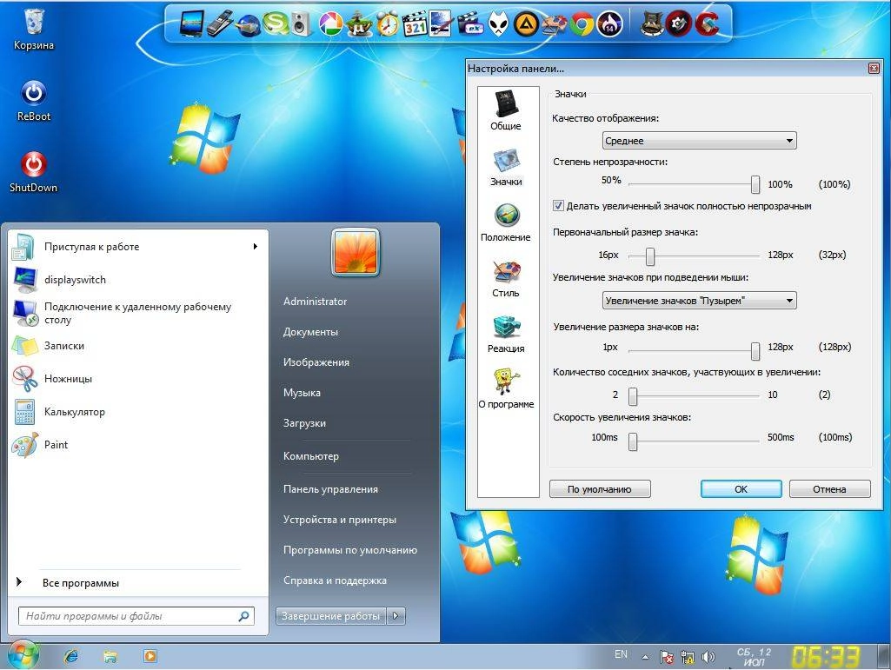Open the Качество отображения dropdown
Image resolution: width=891 pixels, height=670 pixels.
[698, 140]
